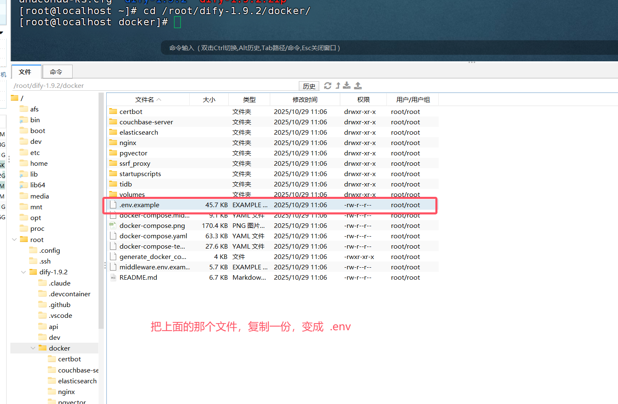Collapse the dify-1.9.2 tree node
Image resolution: width=618 pixels, height=404 pixels.
click(x=24, y=272)
